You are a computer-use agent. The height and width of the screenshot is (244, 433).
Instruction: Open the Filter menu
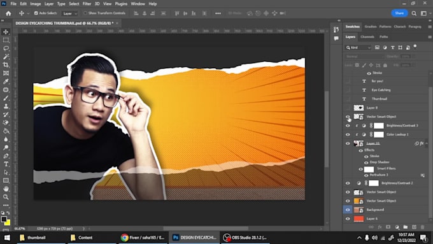[87, 4]
